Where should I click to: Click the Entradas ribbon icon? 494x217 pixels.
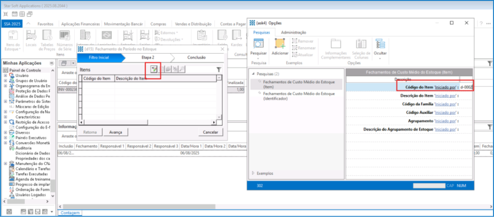pyautogui.click(x=128, y=36)
